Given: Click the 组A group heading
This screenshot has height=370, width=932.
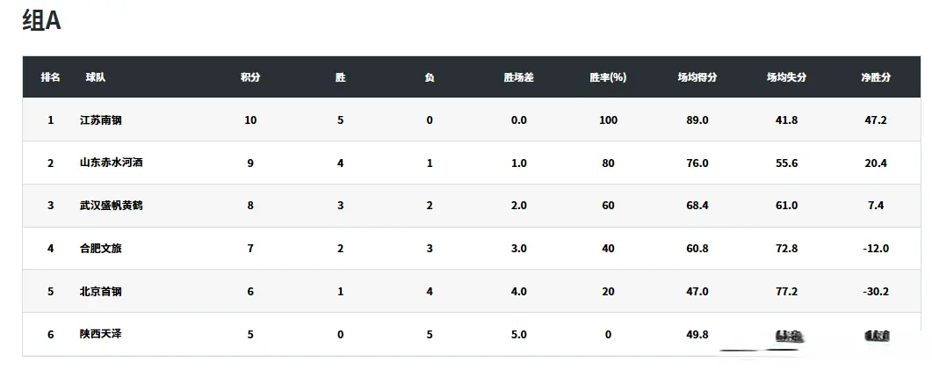Looking at the screenshot, I should pos(41,22).
